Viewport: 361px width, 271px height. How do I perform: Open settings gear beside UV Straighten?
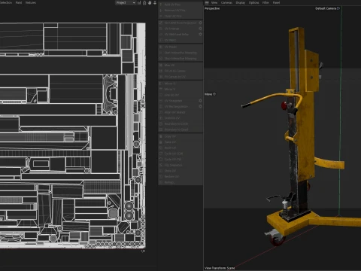click(x=200, y=101)
